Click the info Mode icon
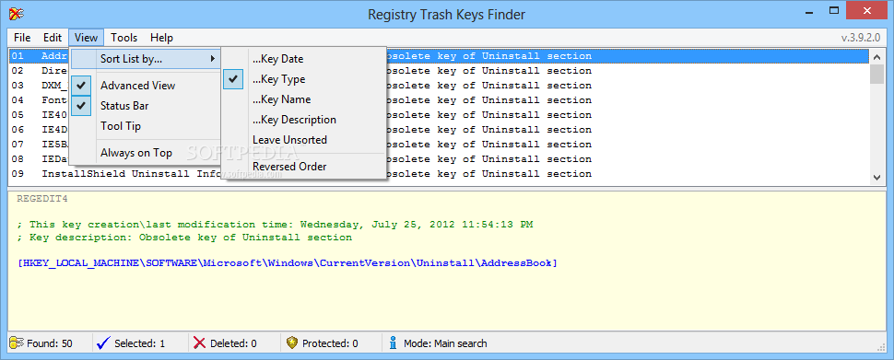 click(x=393, y=343)
